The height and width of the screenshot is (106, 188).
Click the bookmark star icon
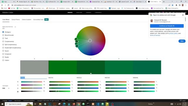point(172,5)
